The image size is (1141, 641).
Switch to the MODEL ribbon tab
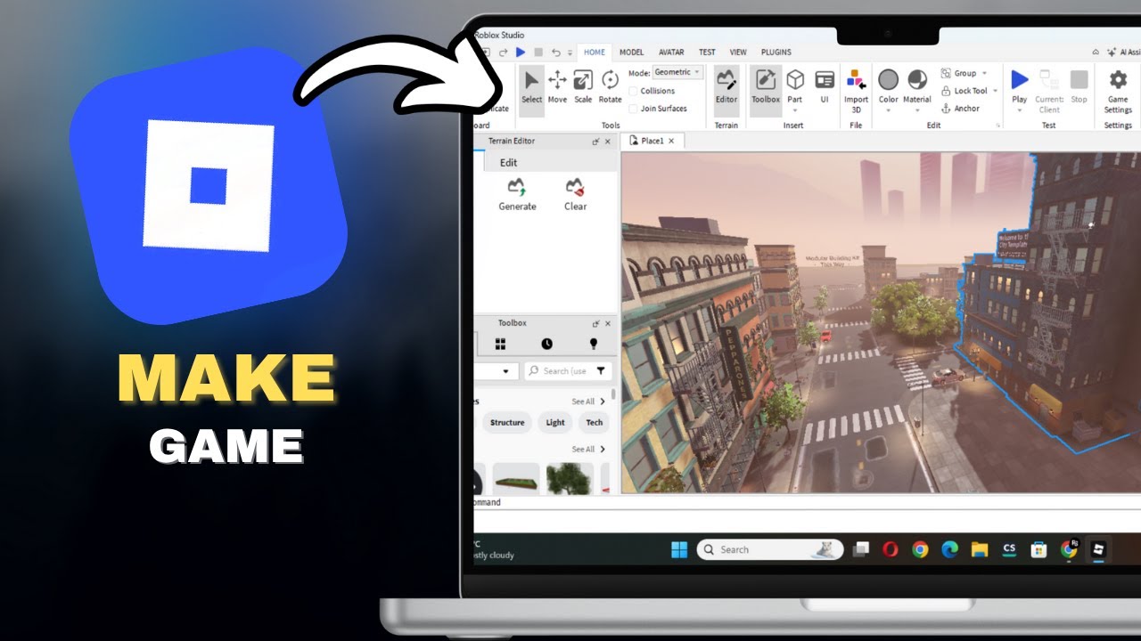(631, 53)
